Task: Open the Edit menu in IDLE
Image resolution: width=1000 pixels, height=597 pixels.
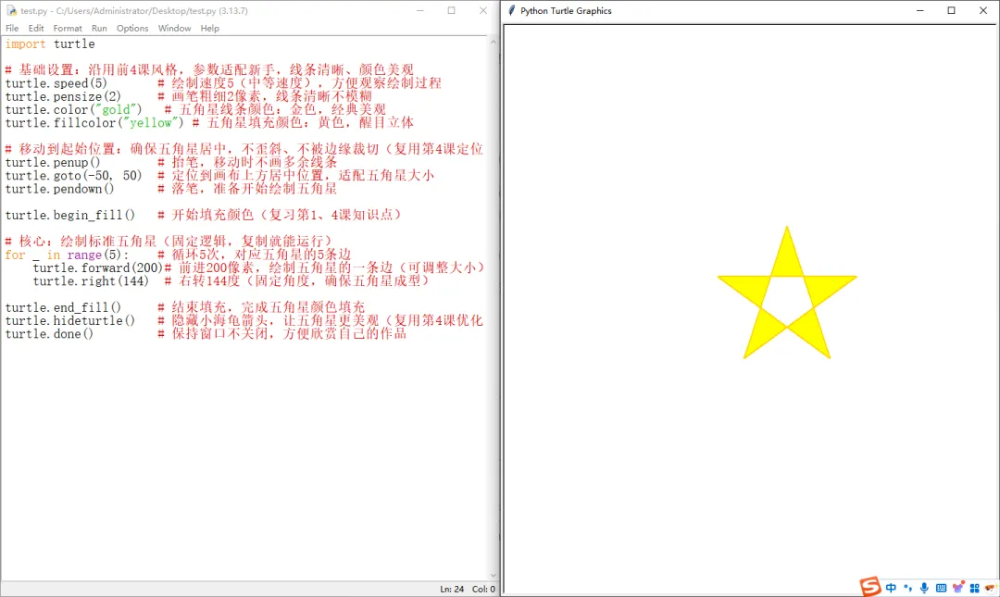Action: [36, 28]
